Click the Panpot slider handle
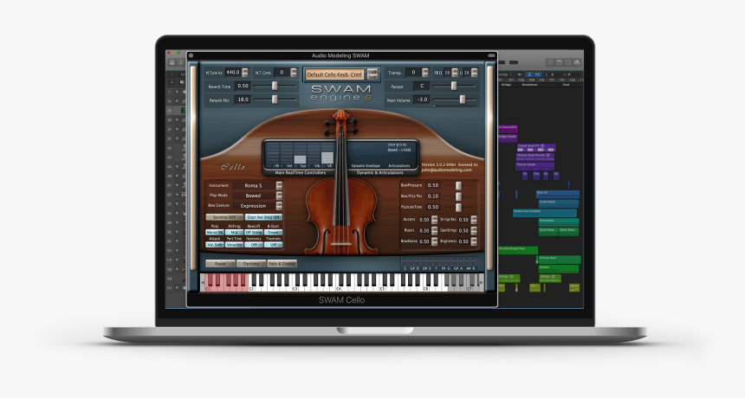The width and height of the screenshot is (745, 398). (x=454, y=86)
